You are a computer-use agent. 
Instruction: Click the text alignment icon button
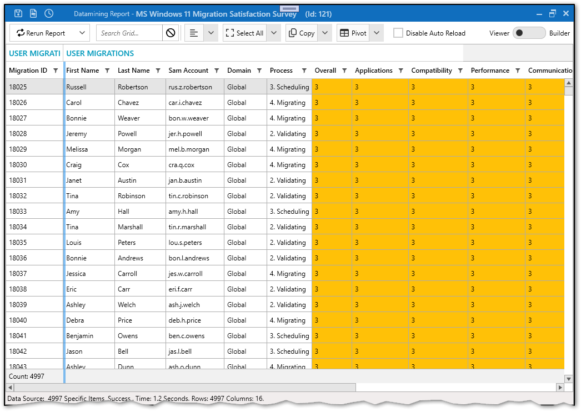click(193, 33)
